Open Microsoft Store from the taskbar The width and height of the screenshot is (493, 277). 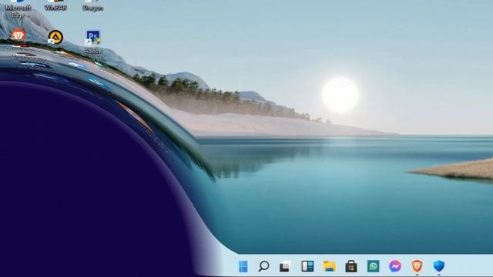(351, 266)
